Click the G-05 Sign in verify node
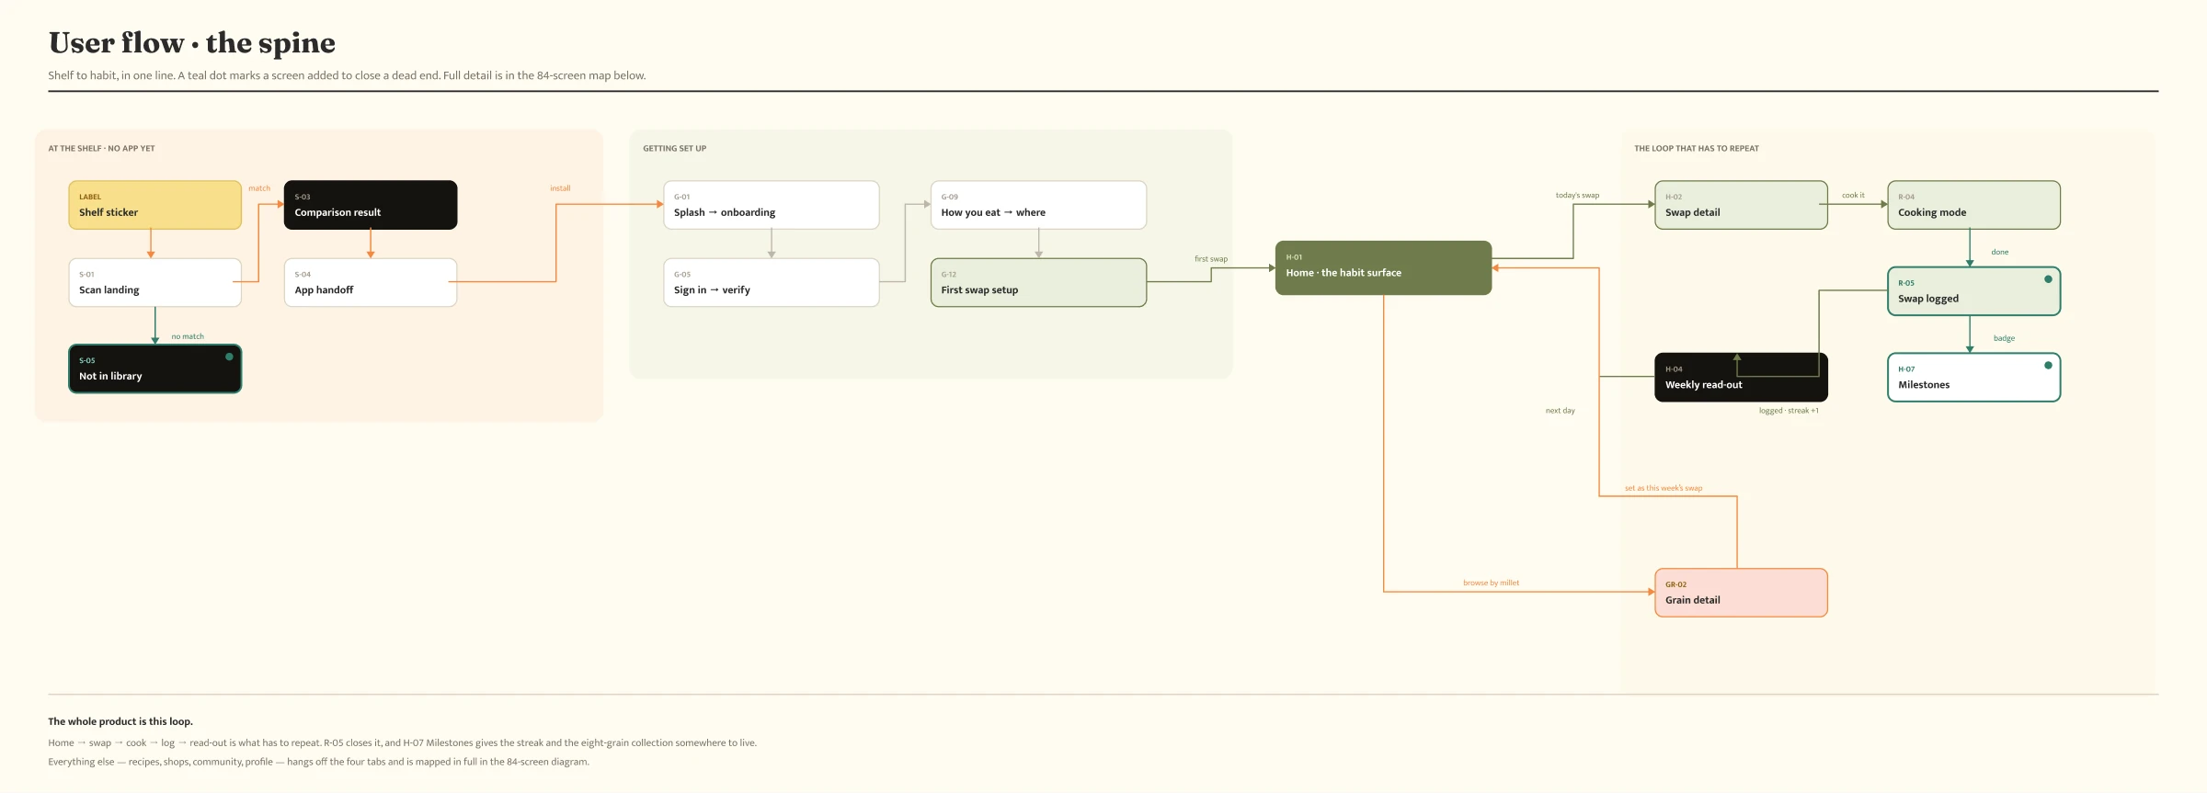This screenshot has width=2207, height=793. [x=771, y=282]
